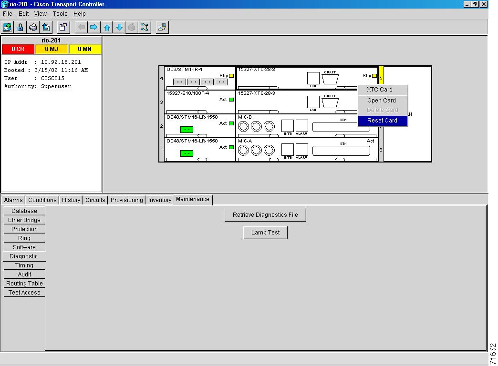Click the BITS connector on MIC-B card

[288, 126]
